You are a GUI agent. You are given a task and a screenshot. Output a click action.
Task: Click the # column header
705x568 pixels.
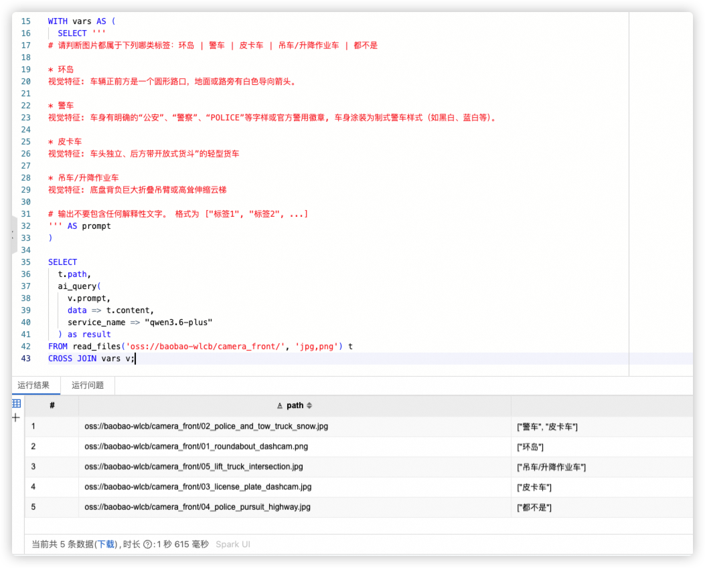pos(52,405)
